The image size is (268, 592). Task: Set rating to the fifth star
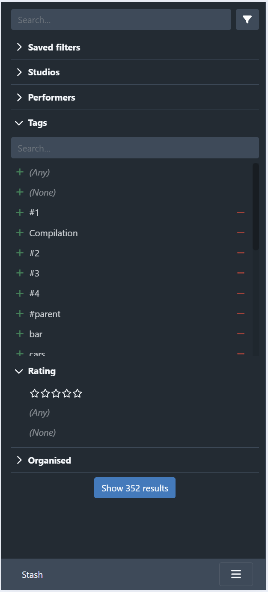click(77, 393)
